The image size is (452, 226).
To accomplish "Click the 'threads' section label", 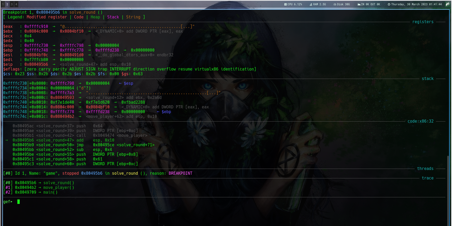I will (425, 169).
